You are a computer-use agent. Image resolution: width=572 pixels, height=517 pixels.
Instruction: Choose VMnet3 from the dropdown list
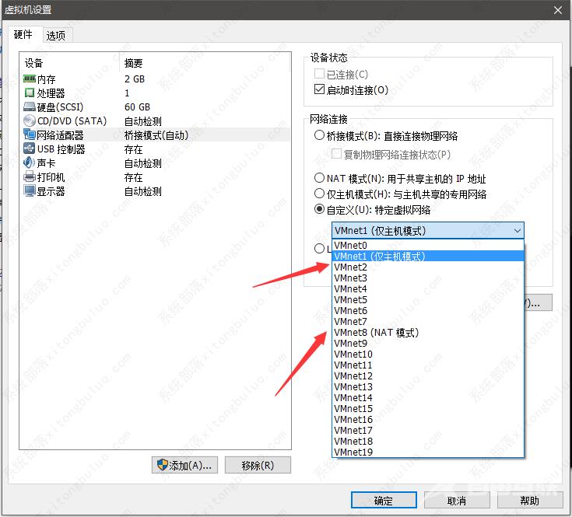coord(427,278)
